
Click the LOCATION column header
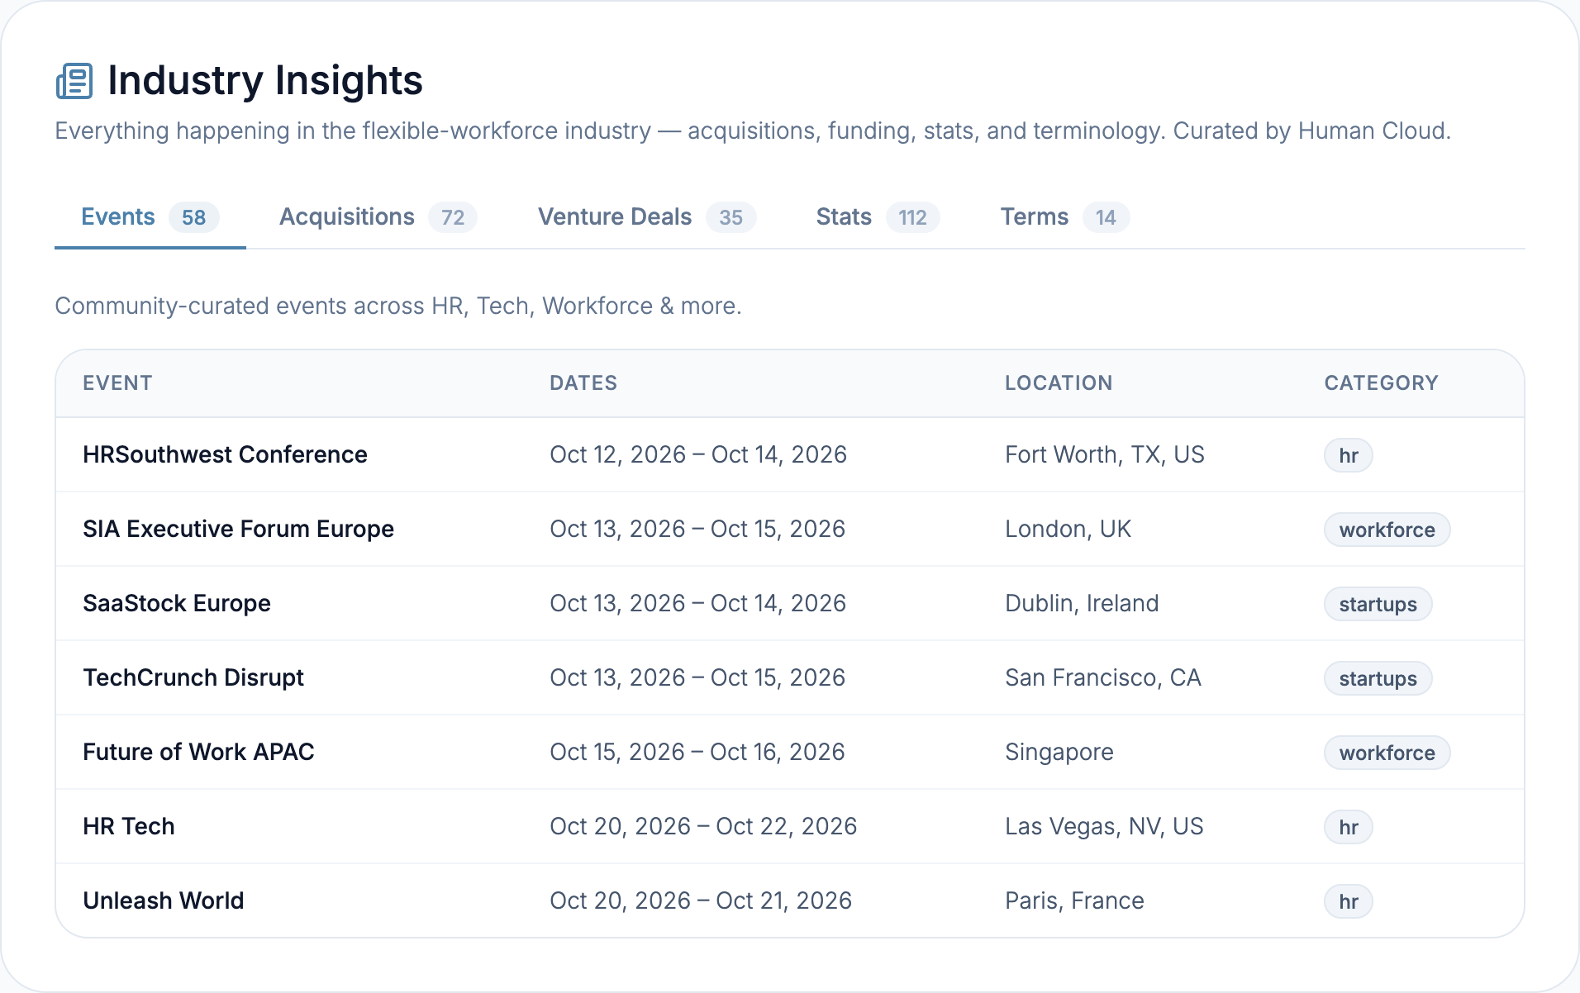point(1059,382)
